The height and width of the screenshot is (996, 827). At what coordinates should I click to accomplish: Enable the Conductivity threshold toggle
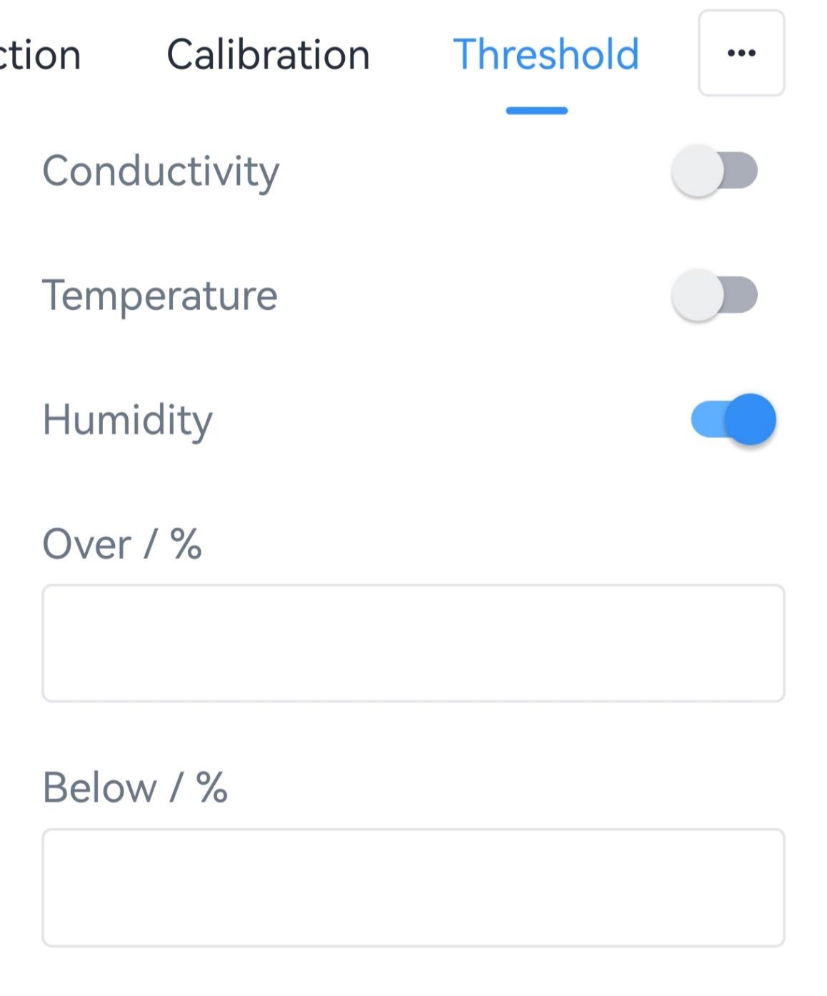[x=714, y=171]
